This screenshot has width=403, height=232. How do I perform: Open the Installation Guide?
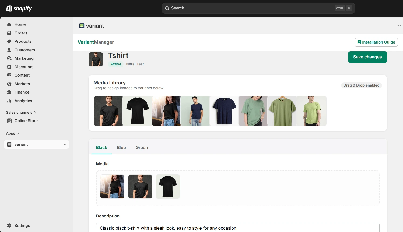(376, 42)
